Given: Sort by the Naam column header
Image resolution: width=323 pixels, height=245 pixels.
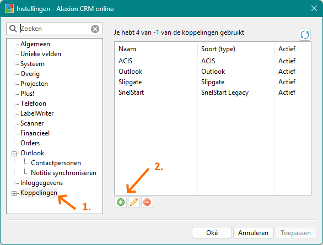Looking at the screenshot, I should (x=127, y=49).
